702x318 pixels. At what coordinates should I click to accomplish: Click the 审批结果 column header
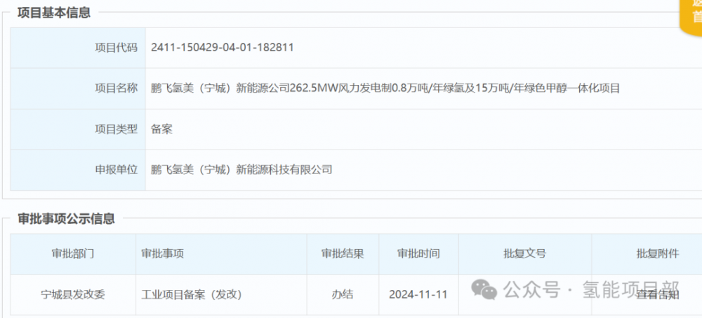click(x=343, y=254)
